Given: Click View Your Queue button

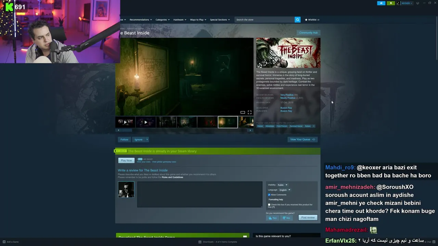Looking at the screenshot, I should (302, 139).
